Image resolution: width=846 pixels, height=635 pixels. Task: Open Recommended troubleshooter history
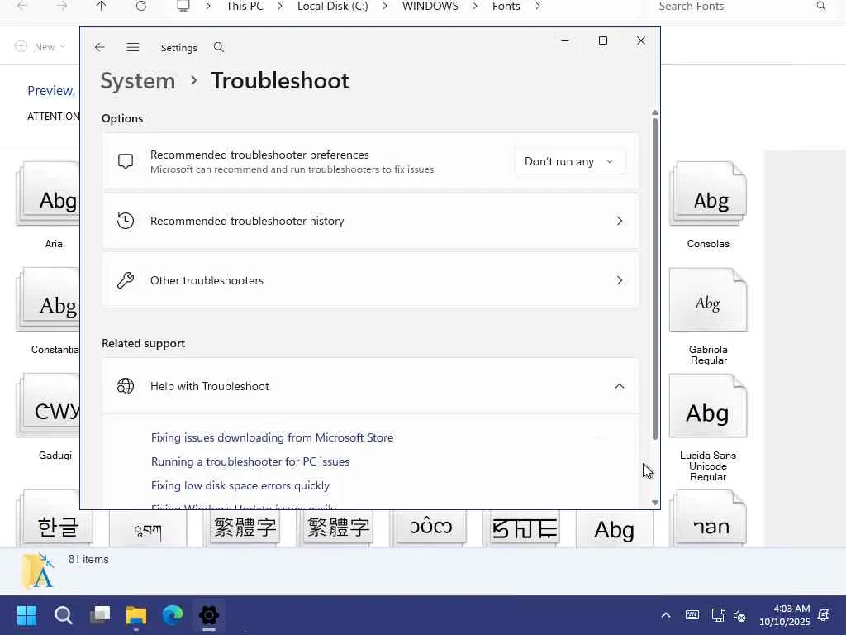coord(370,221)
